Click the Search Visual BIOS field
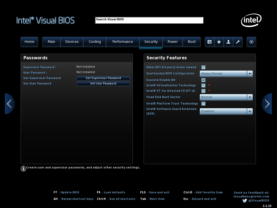Viewport: 277px width, 208px height. click(149, 20)
